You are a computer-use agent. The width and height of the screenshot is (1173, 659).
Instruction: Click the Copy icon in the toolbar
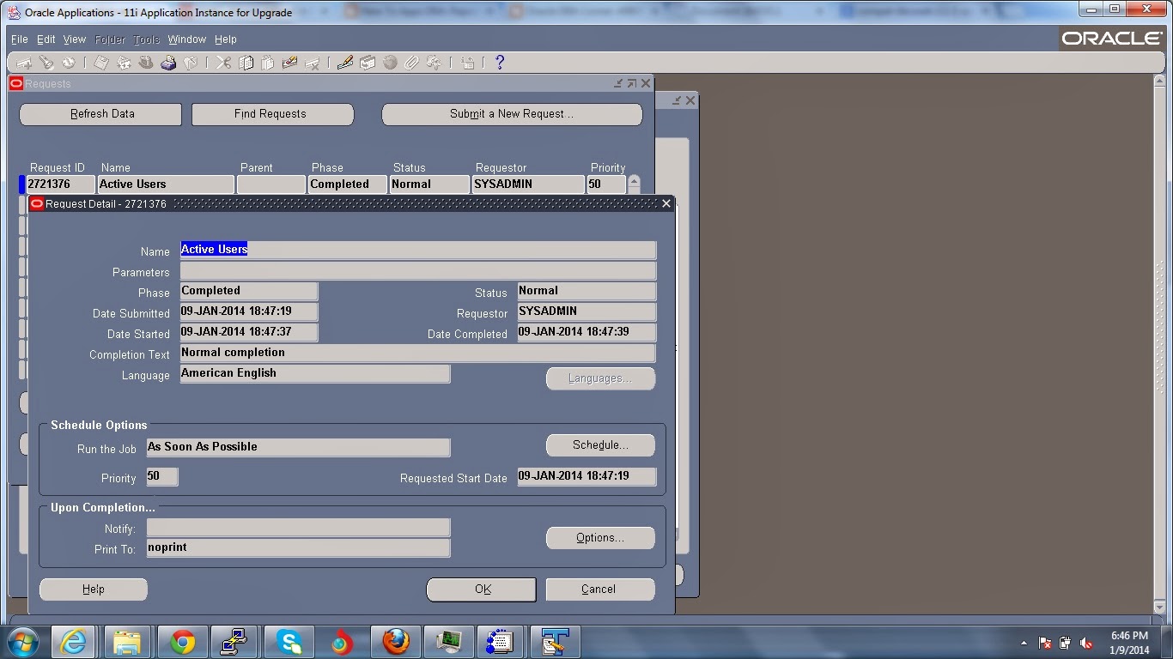[x=245, y=62]
